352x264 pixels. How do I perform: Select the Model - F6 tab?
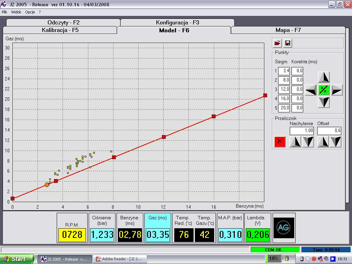[174, 30]
